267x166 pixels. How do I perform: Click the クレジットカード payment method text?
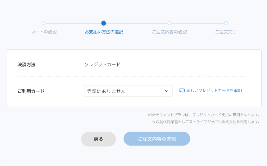pyautogui.click(x=102, y=65)
